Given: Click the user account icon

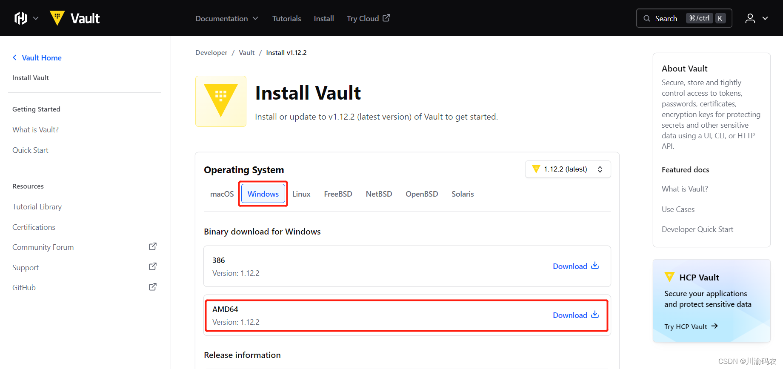Looking at the screenshot, I should point(750,18).
